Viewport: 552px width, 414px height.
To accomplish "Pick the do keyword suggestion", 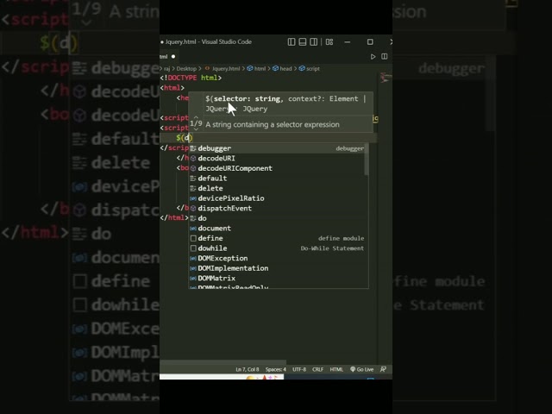I will [277, 218].
